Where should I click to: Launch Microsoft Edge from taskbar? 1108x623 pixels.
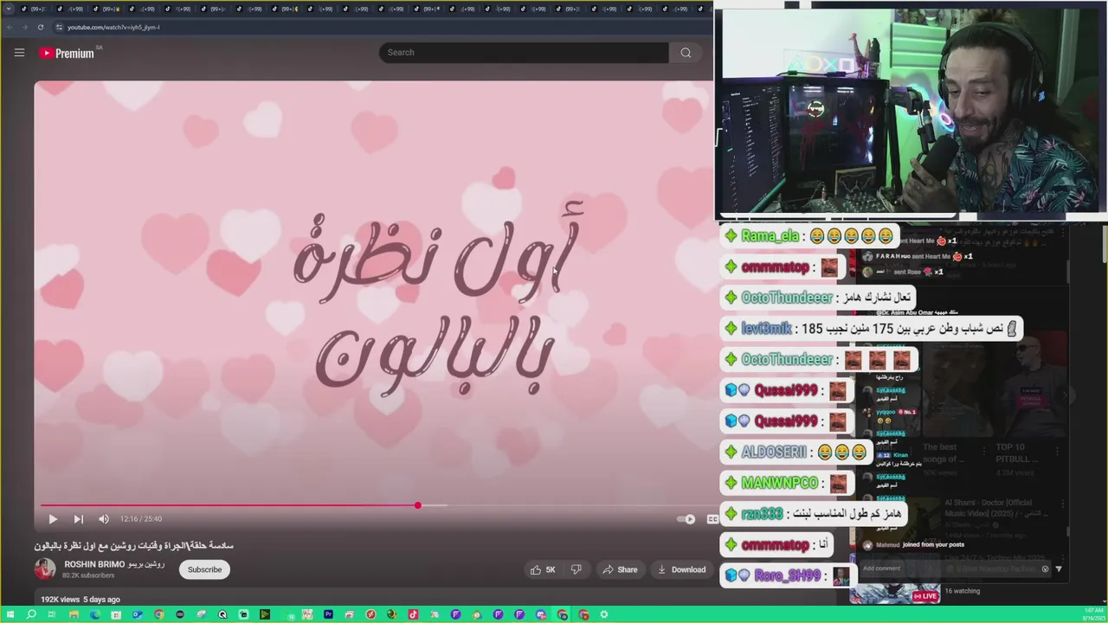[94, 614]
